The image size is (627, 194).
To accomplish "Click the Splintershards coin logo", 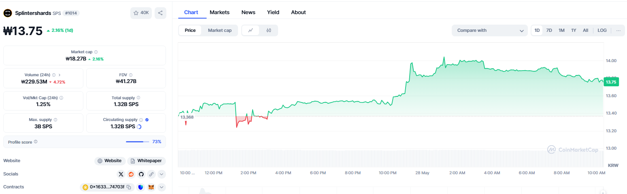I will point(8,13).
